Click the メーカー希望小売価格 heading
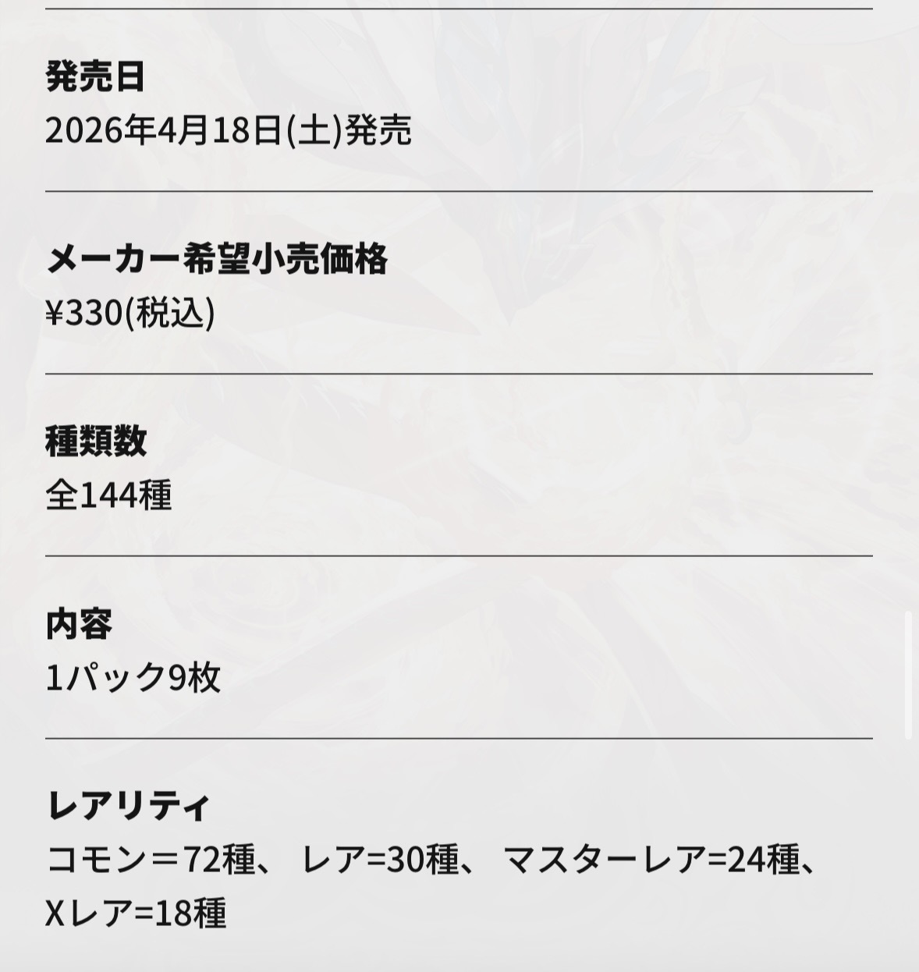Viewport: 919px width, 972px height. click(x=217, y=259)
